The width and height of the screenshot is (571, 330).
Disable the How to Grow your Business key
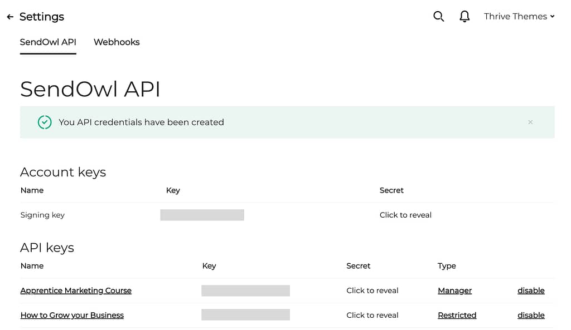531,315
